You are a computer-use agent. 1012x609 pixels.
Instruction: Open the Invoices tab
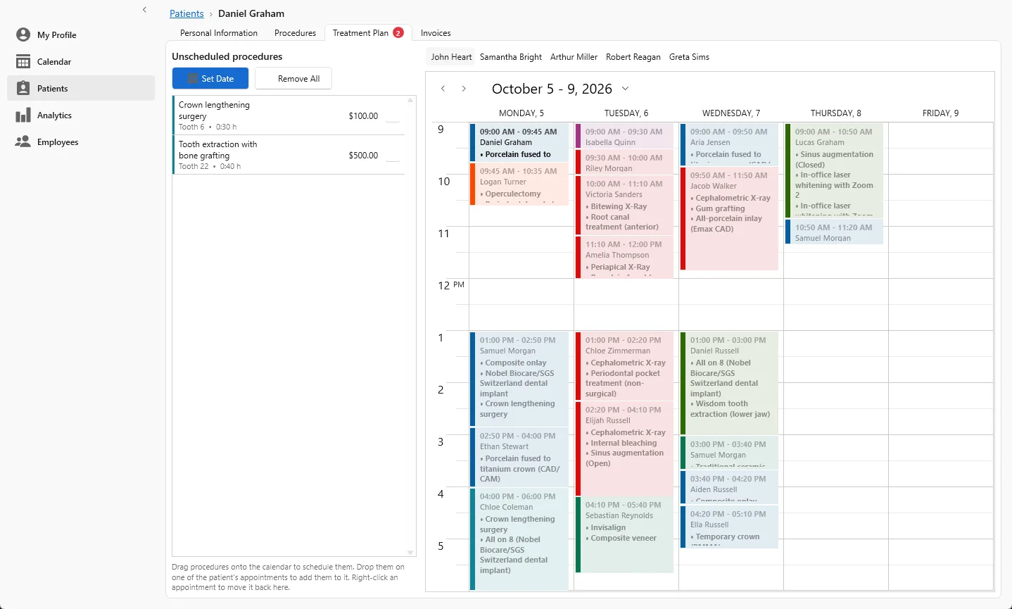point(436,33)
